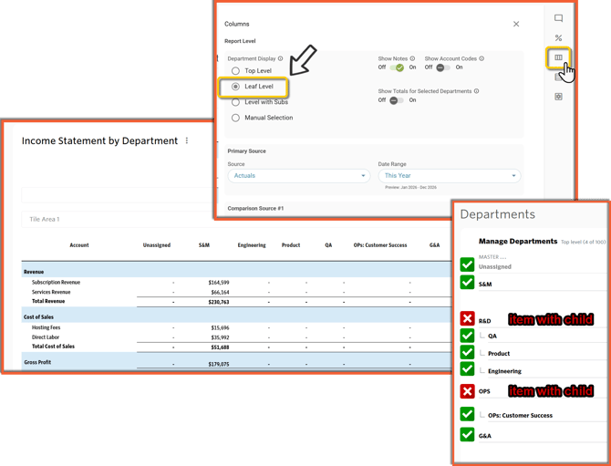Open the Date Range dropdown
This screenshot has width=611, height=466.
tap(450, 176)
